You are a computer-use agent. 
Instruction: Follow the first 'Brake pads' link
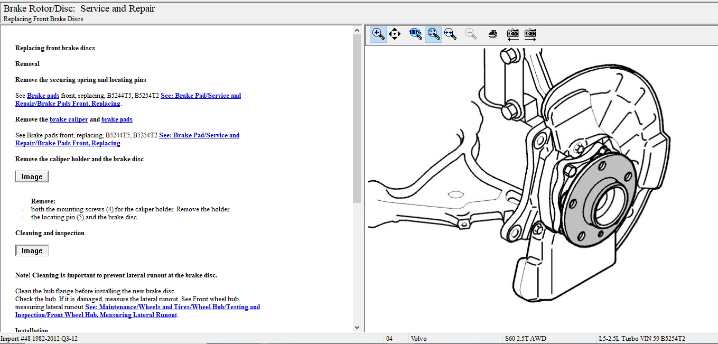43,96
